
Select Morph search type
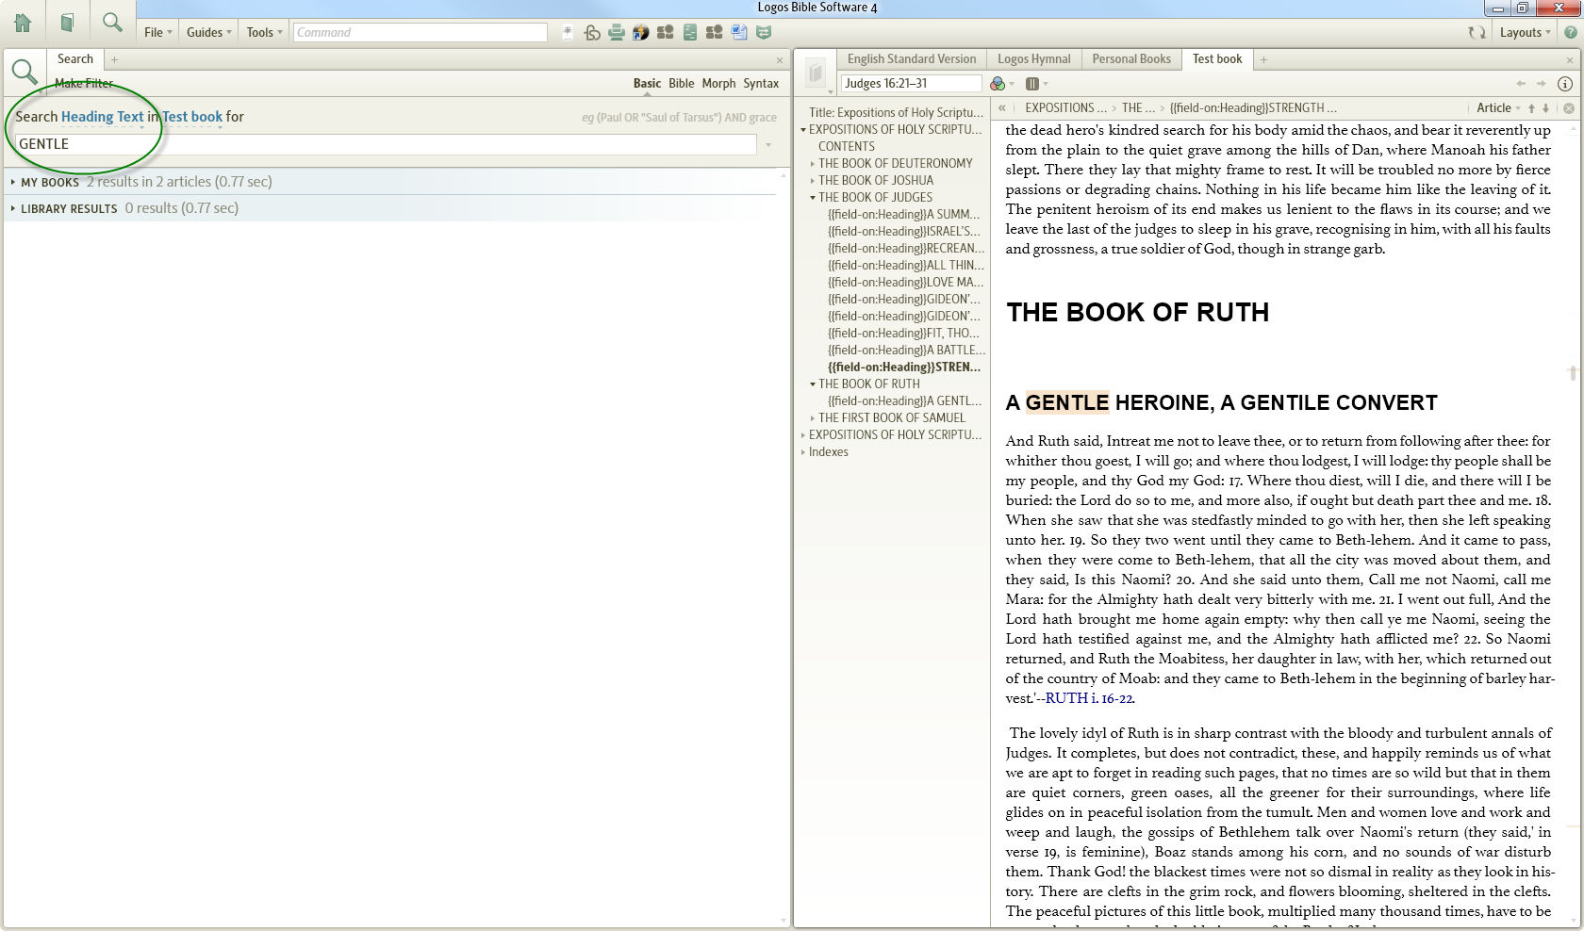pos(718,83)
